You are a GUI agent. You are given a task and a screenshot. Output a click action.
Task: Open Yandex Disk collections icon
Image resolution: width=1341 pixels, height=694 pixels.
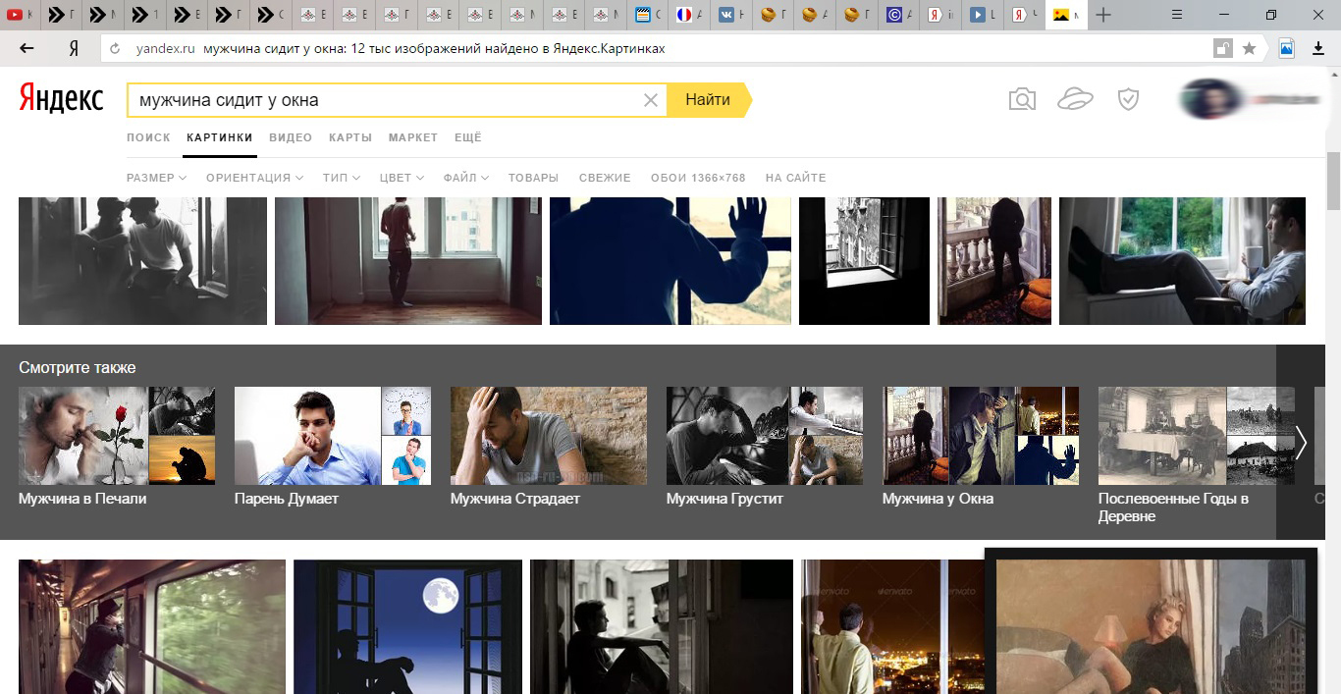click(1075, 99)
